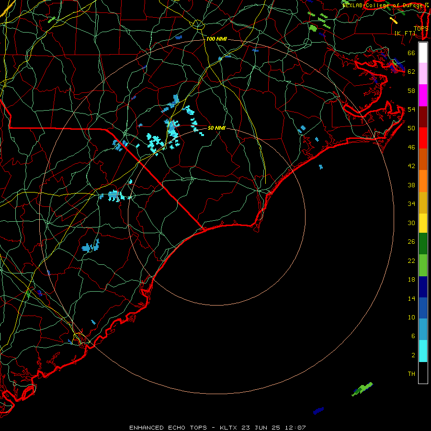The height and width of the screenshot is (431, 431).
Task: Select the gold mustard legend swatch
Action: 423,203
